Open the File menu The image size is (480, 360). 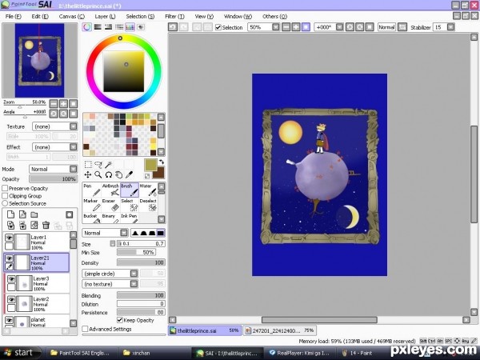pos(13,17)
